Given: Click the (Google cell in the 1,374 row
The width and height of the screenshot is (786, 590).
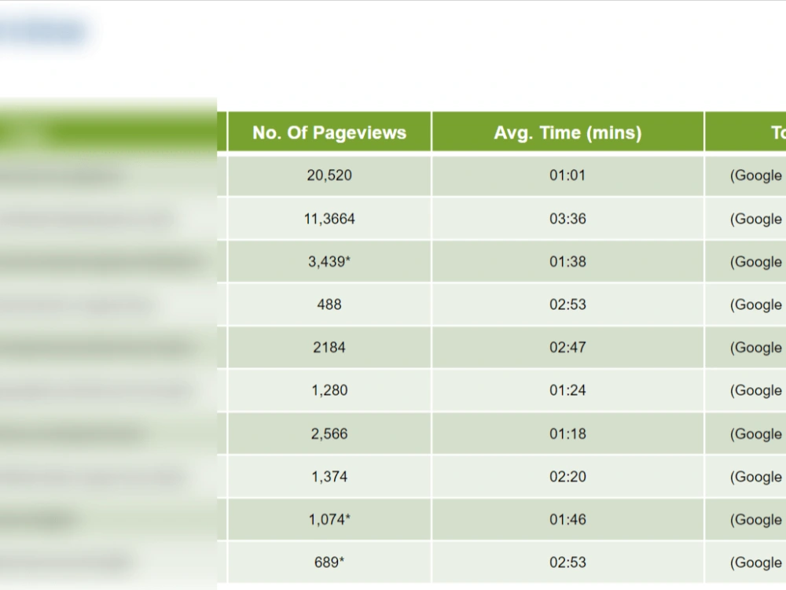Looking at the screenshot, I should pyautogui.click(x=746, y=477).
